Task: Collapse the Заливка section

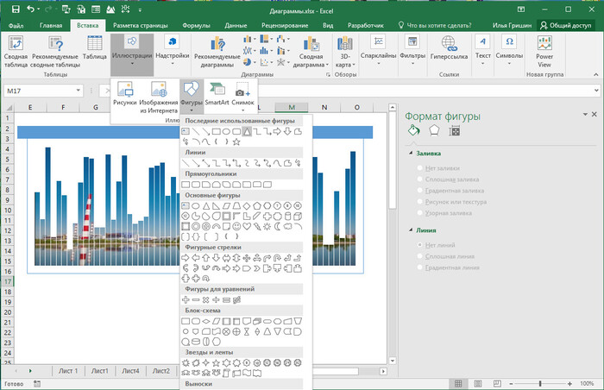Action: 411,153
